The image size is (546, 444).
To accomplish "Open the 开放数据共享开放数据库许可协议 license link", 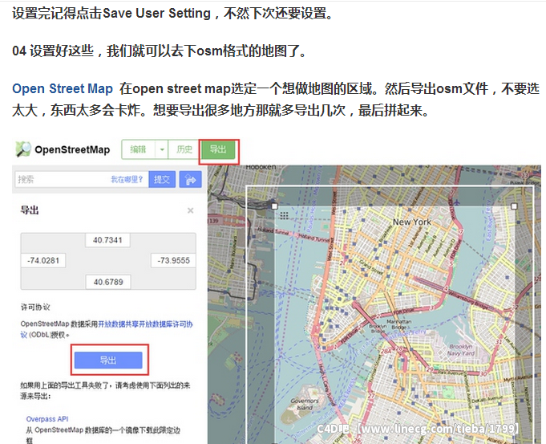I will (145, 324).
